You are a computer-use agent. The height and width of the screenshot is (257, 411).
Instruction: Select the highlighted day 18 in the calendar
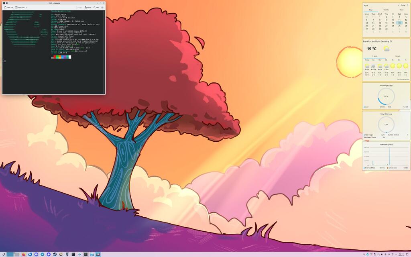point(399,23)
